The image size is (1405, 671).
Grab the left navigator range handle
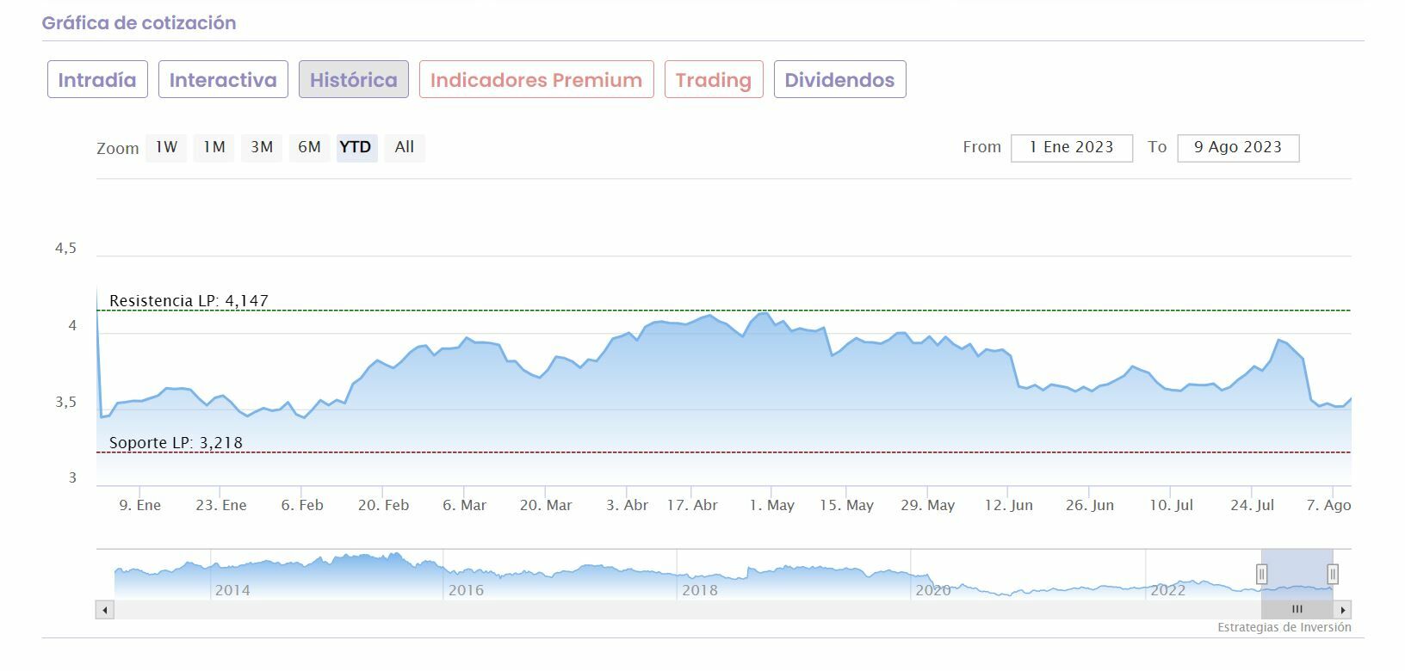click(x=1261, y=574)
